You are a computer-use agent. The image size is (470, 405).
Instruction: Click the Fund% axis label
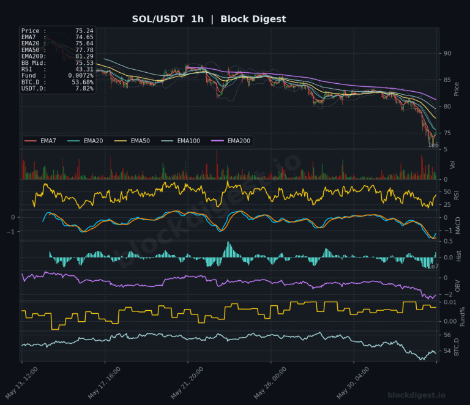coord(462,316)
